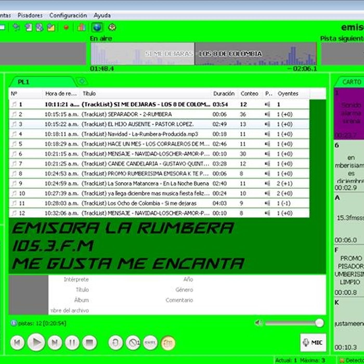Select row 12 MENSAJE track at 10:32:06
Viewport: 364px width, 364px height.
159,213
